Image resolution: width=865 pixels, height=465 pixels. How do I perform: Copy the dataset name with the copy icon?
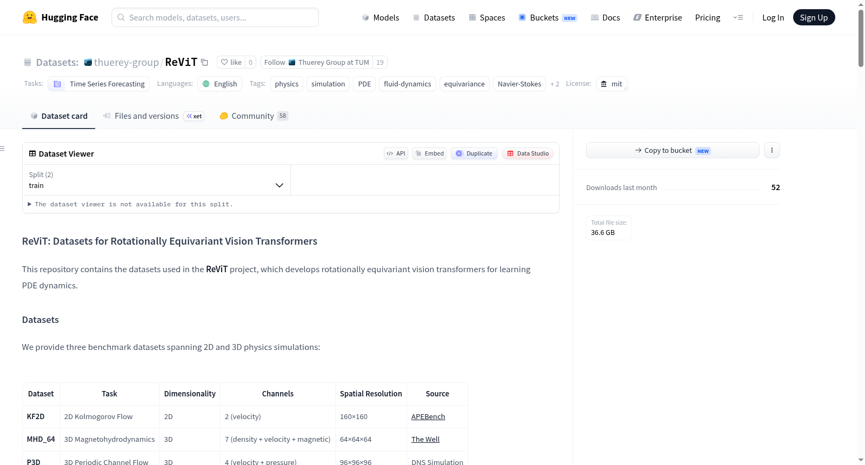[x=204, y=62]
